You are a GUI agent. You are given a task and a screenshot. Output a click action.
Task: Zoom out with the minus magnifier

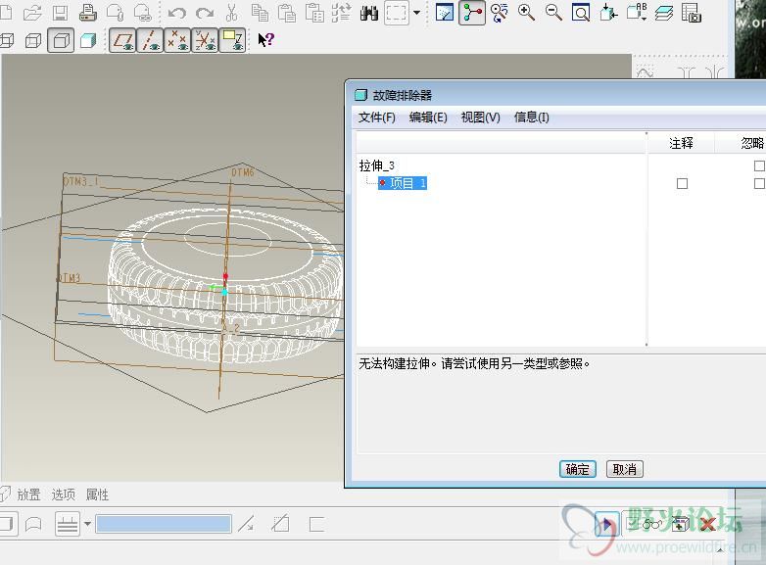[554, 13]
